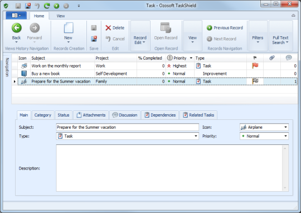Click green previous record icon in title bar
The image size is (301, 213).
56,6
